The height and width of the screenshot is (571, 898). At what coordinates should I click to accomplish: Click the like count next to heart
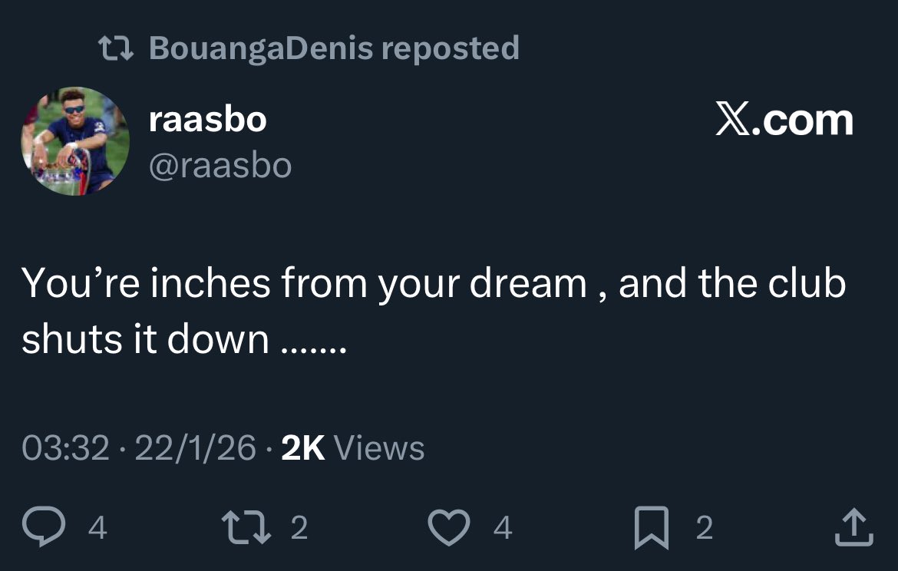(x=503, y=528)
